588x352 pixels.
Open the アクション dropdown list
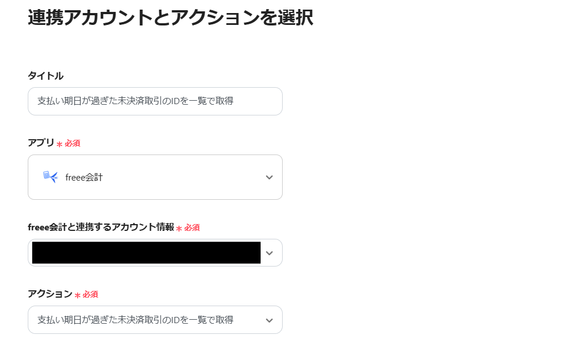[x=155, y=320]
